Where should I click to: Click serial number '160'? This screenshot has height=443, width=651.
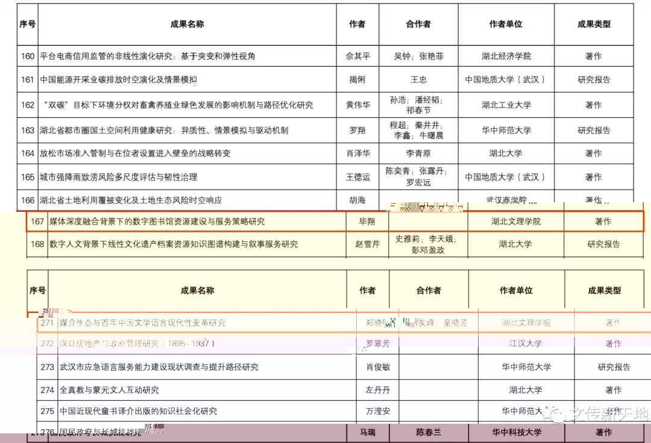(x=27, y=56)
